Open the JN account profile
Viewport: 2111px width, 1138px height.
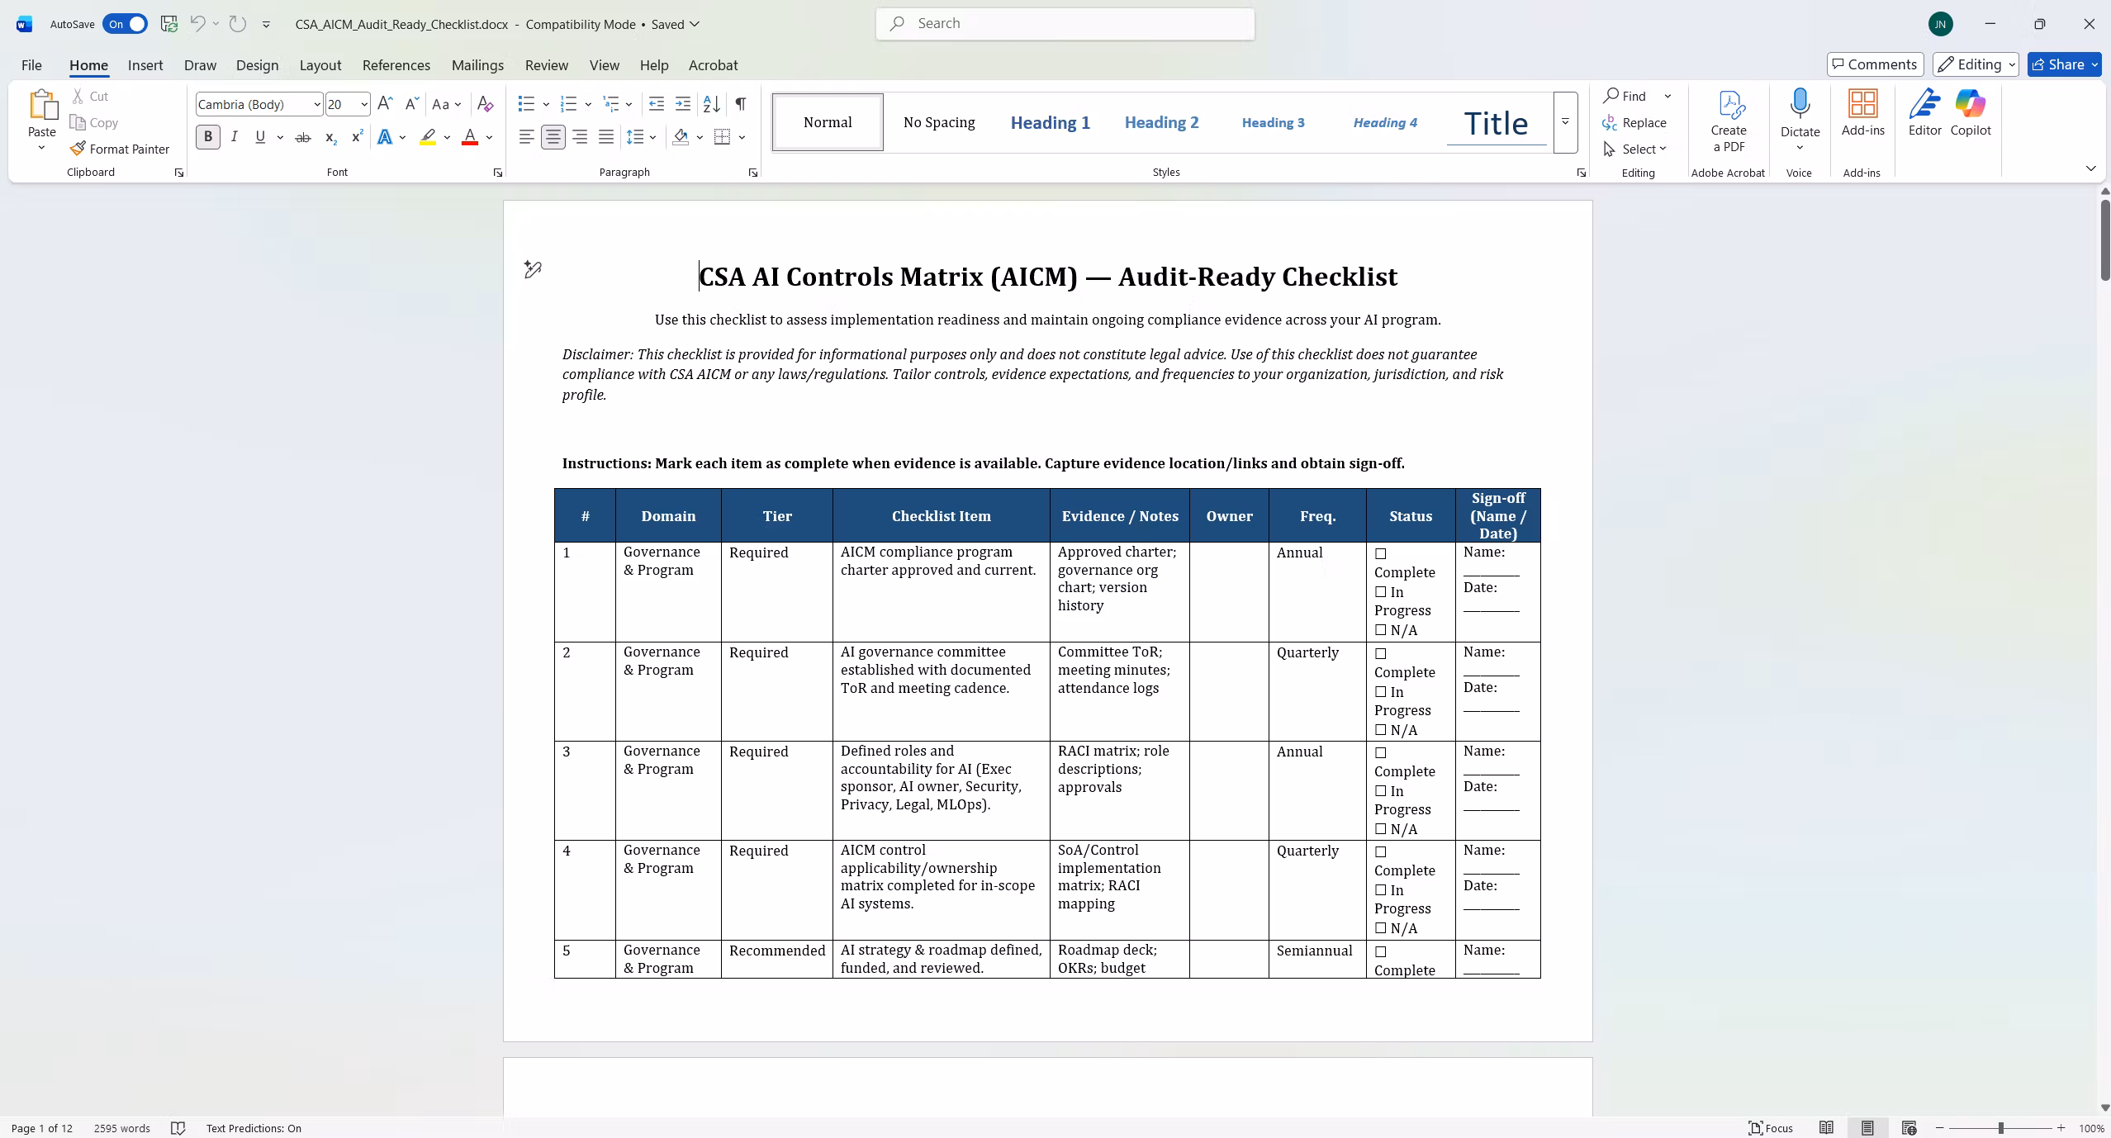1941,24
